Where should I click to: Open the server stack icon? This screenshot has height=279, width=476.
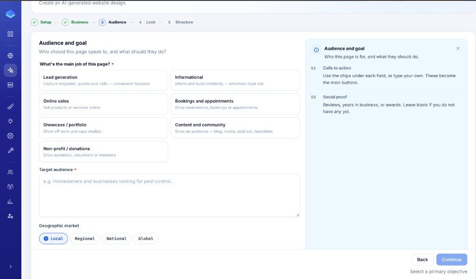(x=10, y=85)
